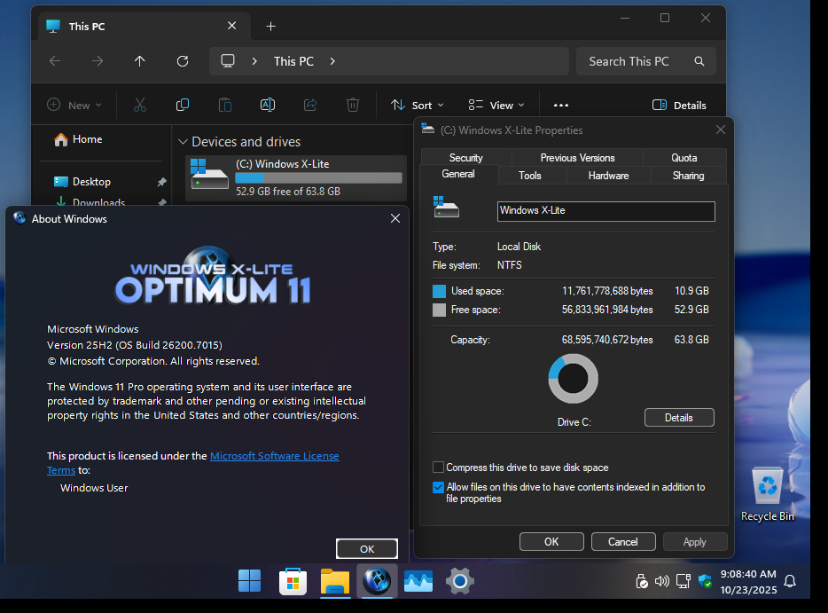Screen dimensions: 828x613
Task: Collapse the Devices and drives group
Action: click(184, 142)
